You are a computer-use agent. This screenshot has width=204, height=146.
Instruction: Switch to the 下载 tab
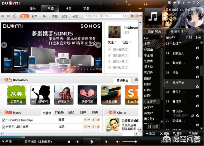pyautogui.click(x=86, y=9)
